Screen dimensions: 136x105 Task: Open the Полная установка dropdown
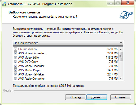(x=68, y=43)
